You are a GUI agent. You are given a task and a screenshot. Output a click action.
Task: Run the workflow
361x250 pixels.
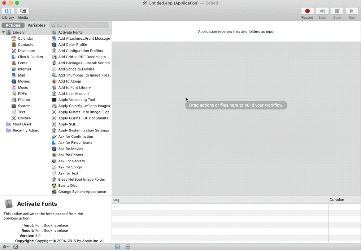pyautogui.click(x=352, y=11)
